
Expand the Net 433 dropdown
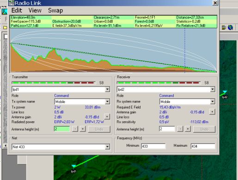click(x=107, y=147)
